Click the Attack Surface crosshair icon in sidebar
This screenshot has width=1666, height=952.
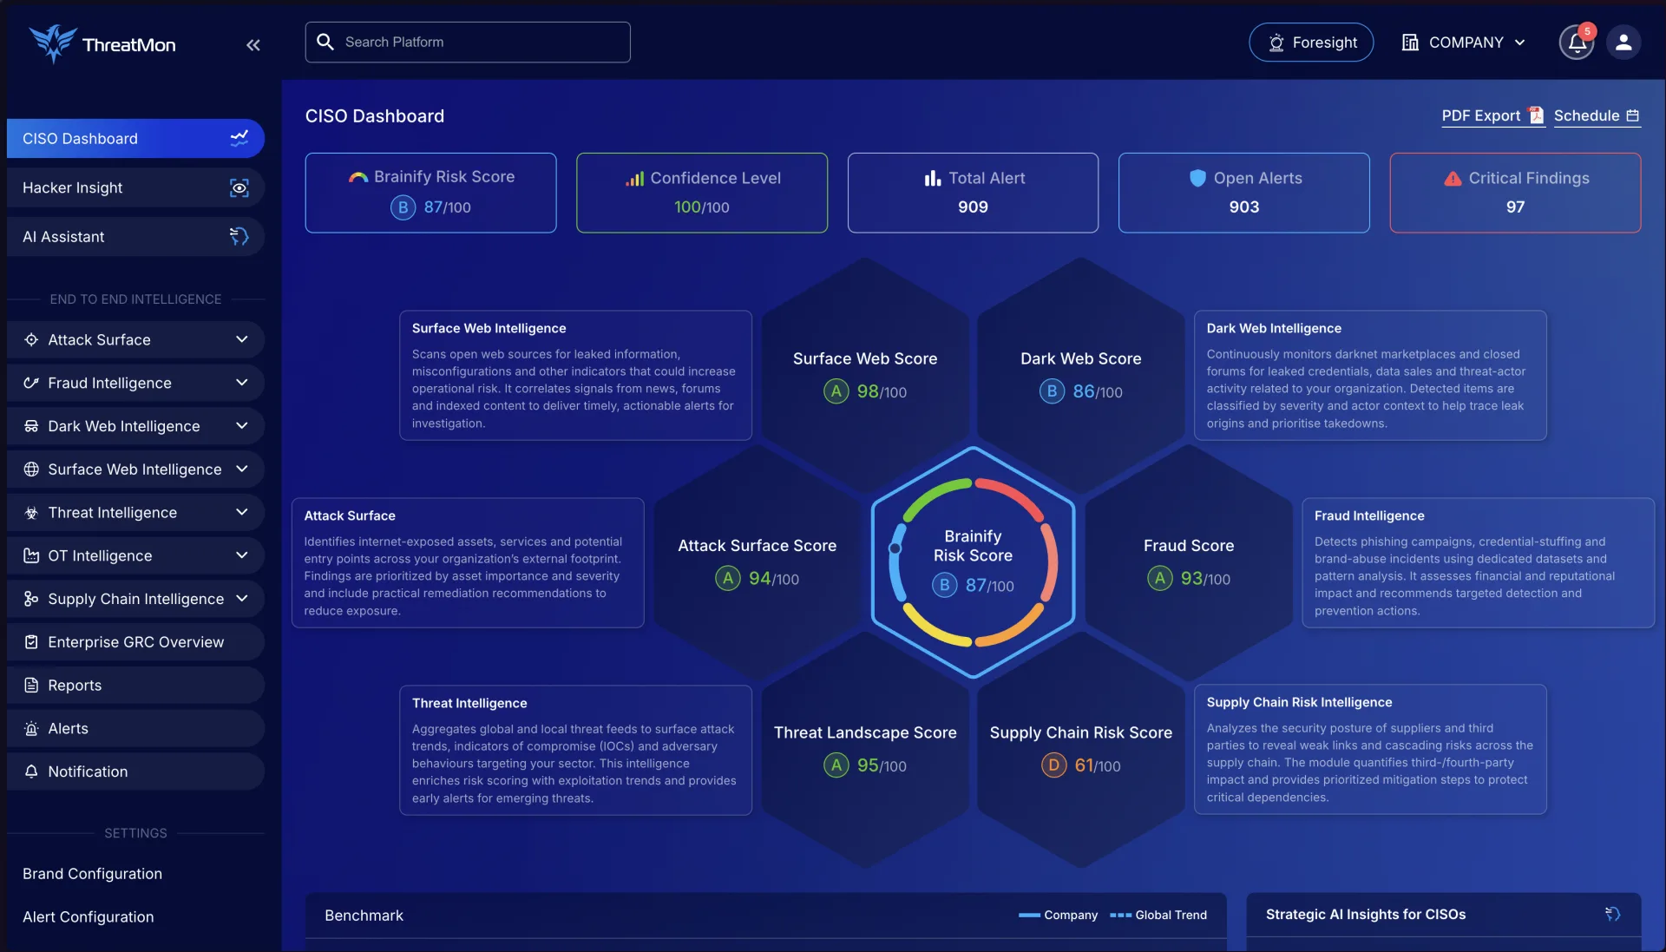(x=31, y=339)
